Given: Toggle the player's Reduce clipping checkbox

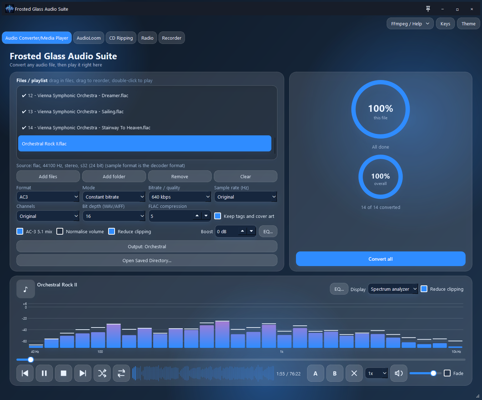Looking at the screenshot, I should (424, 289).
